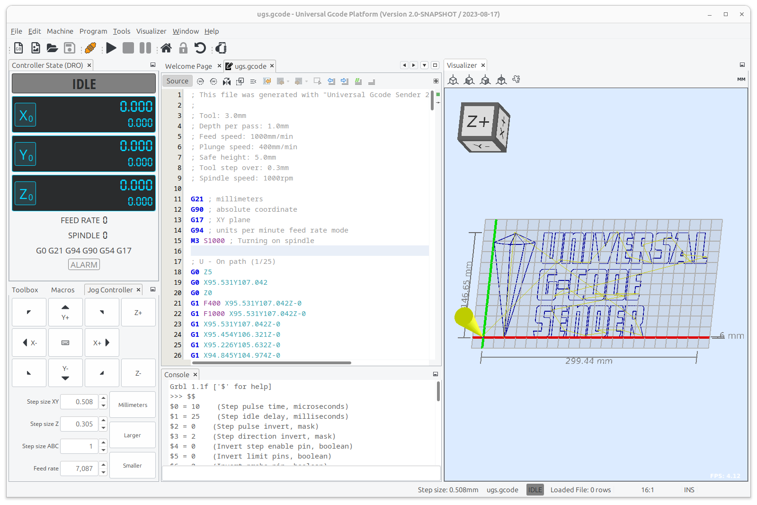This screenshot has height=505, width=757.
Task: Click the orange Connect plug icon
Action: 90,48
